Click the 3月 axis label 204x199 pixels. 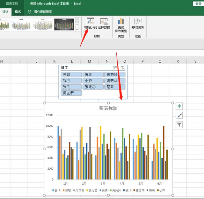pos(103,184)
